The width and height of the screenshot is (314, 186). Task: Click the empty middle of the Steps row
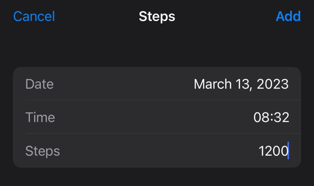[153, 151]
